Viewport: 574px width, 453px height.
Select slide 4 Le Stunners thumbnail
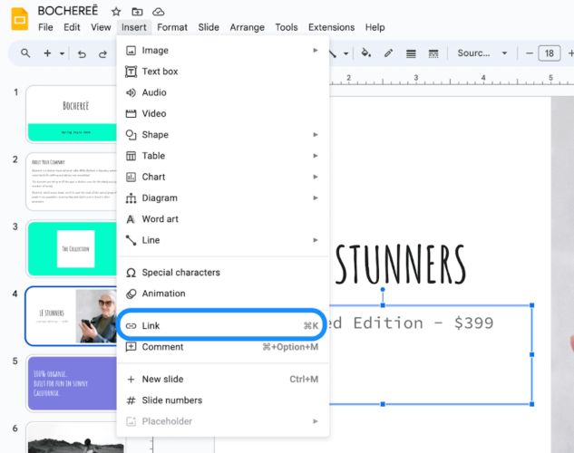pyautogui.click(x=72, y=316)
